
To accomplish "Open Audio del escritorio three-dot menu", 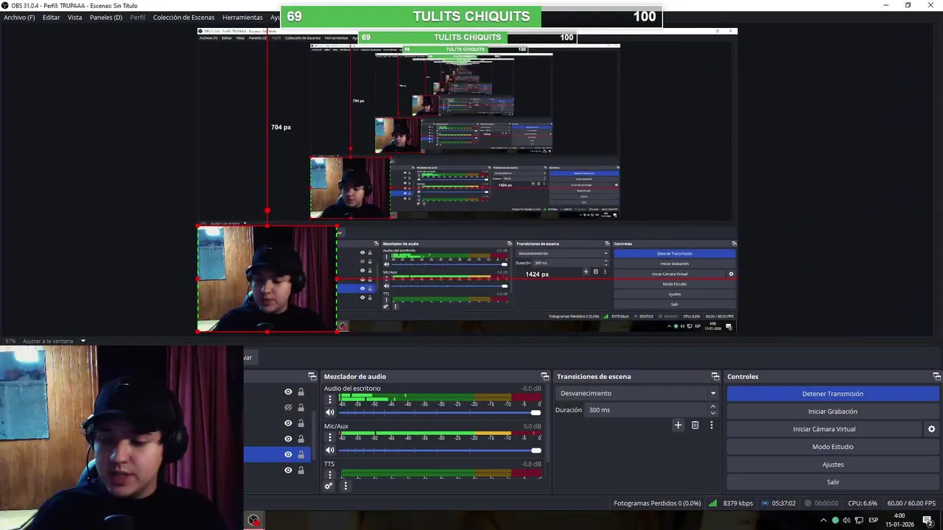I will [330, 399].
